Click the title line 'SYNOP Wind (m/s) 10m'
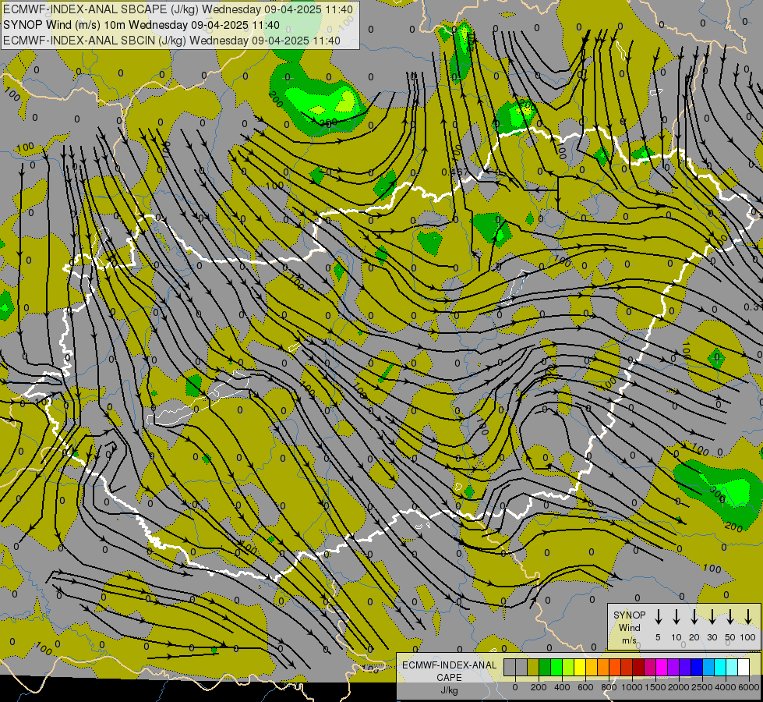Viewport: 763px width, 702px height. point(64,25)
